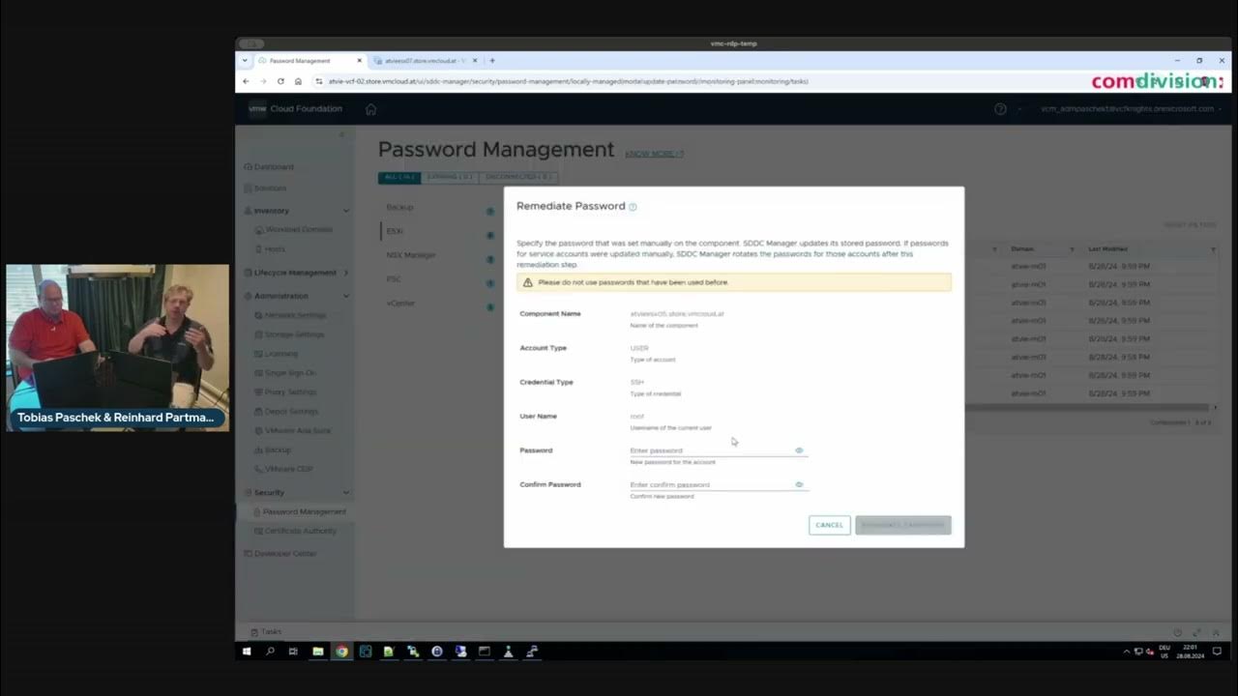Collapse the Administration sidebar section
Screen dimensions: 1238x696
pos(346,296)
